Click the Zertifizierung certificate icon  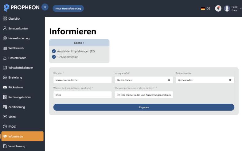5,107
